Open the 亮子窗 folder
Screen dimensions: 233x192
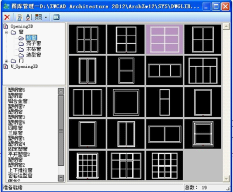pyautogui.click(x=33, y=43)
